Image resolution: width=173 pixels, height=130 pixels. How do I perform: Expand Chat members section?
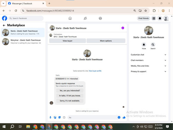click(148, 60)
